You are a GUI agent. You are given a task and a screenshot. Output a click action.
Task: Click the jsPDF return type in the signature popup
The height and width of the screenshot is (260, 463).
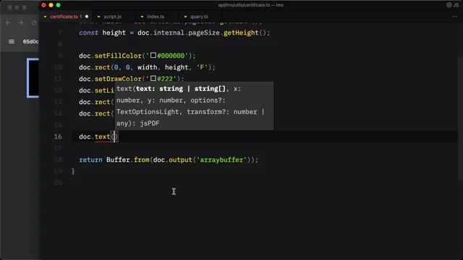150,123
